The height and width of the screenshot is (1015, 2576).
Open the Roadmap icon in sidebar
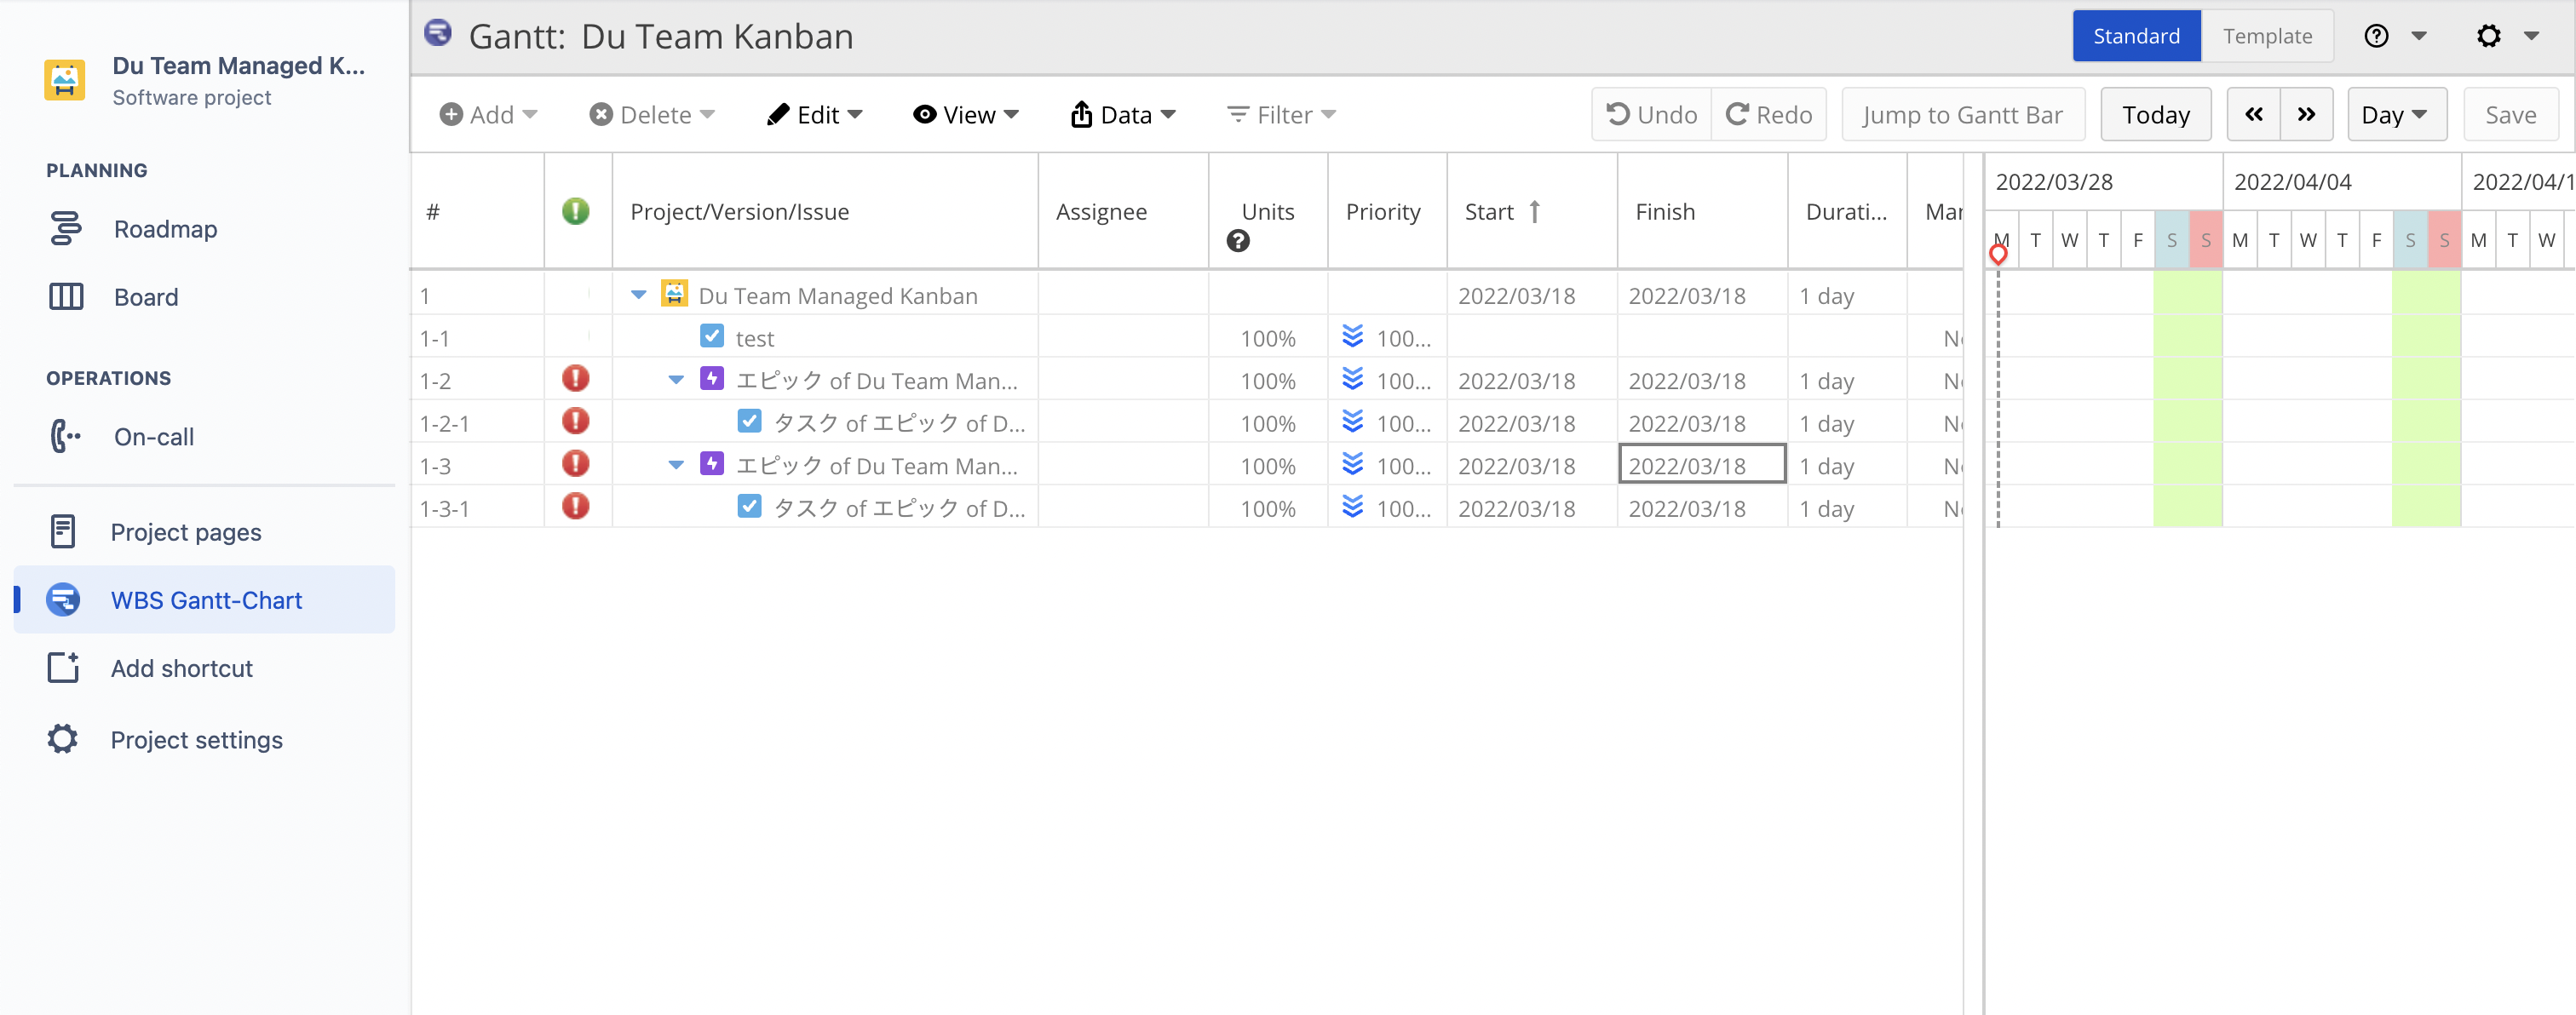pos(66,229)
